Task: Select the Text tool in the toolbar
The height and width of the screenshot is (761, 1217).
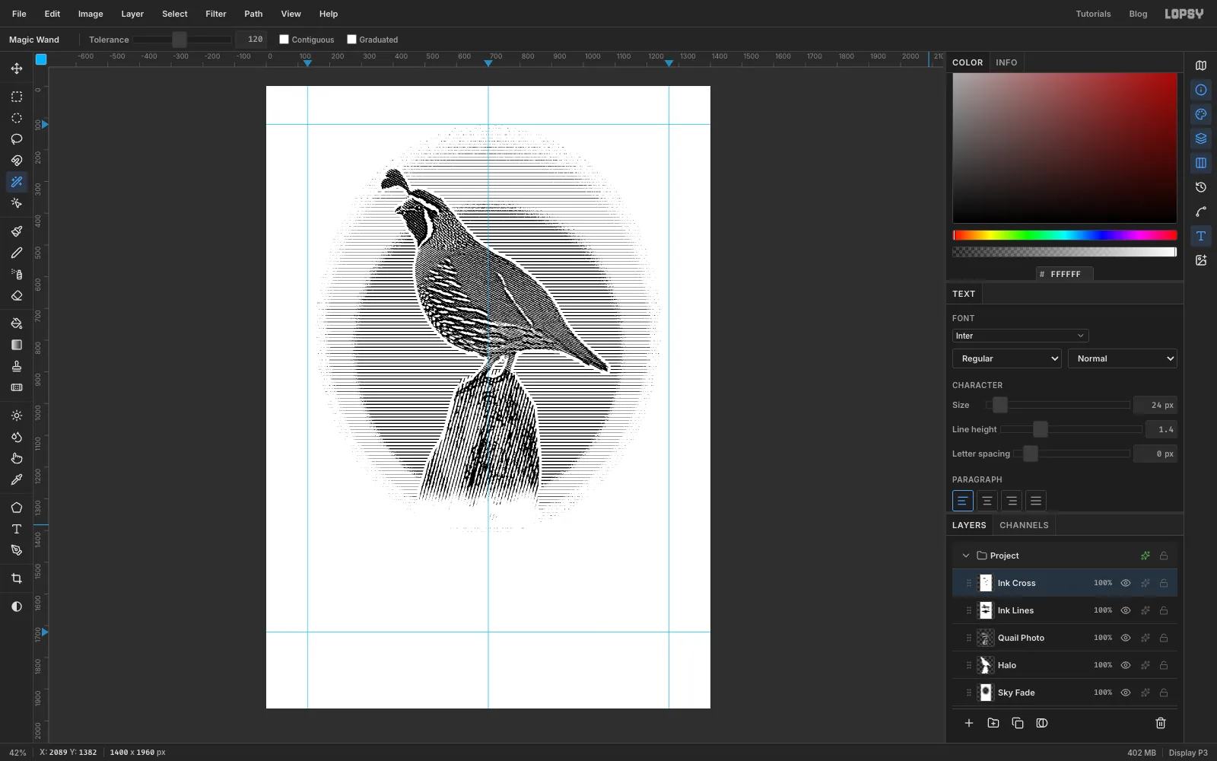Action: [x=17, y=529]
